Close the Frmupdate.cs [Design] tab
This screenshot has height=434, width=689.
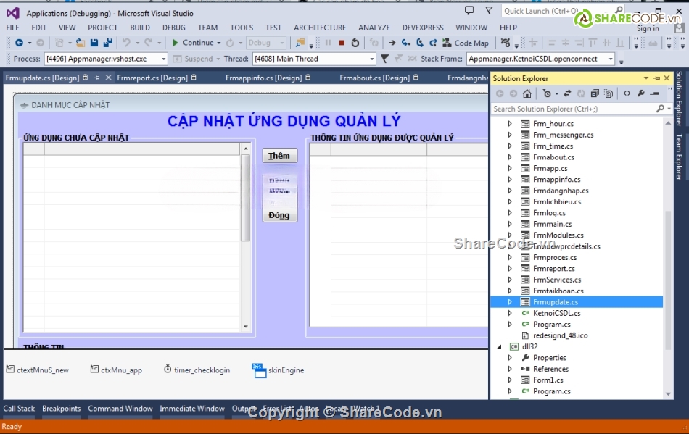pos(108,78)
